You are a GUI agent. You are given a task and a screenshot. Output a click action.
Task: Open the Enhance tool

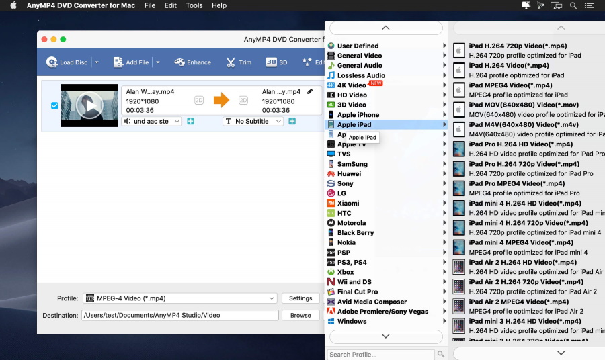coord(192,62)
